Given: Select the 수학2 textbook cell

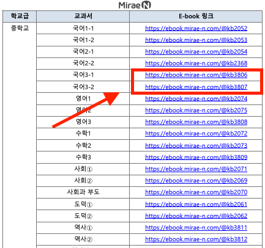Looking at the screenshot, I should [x=83, y=145].
